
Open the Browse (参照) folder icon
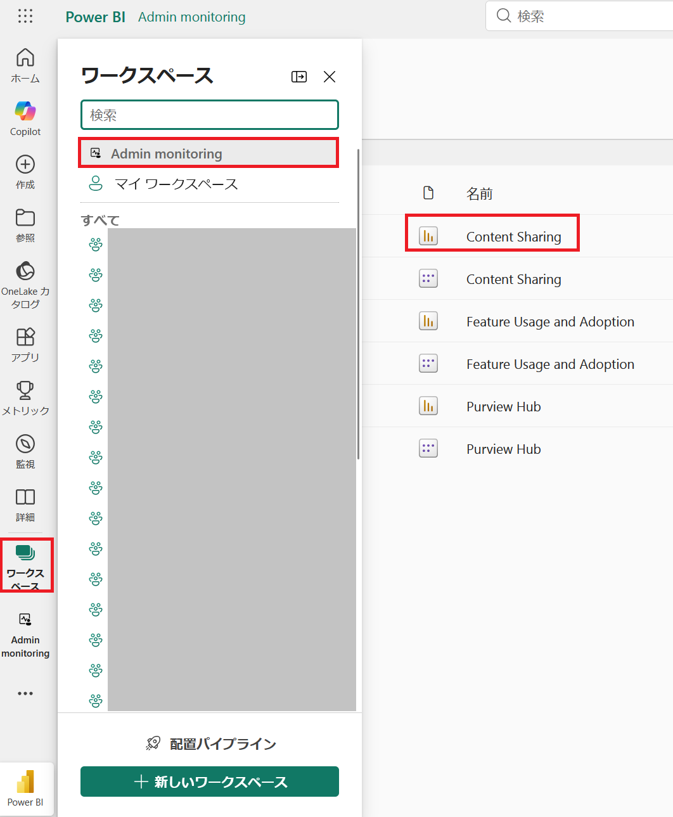25,225
